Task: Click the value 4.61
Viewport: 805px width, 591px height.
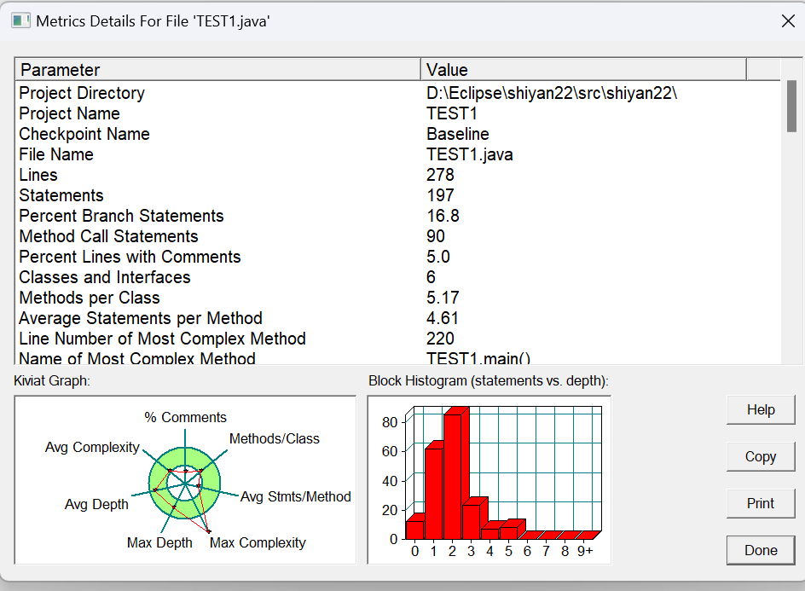Action: [x=442, y=318]
